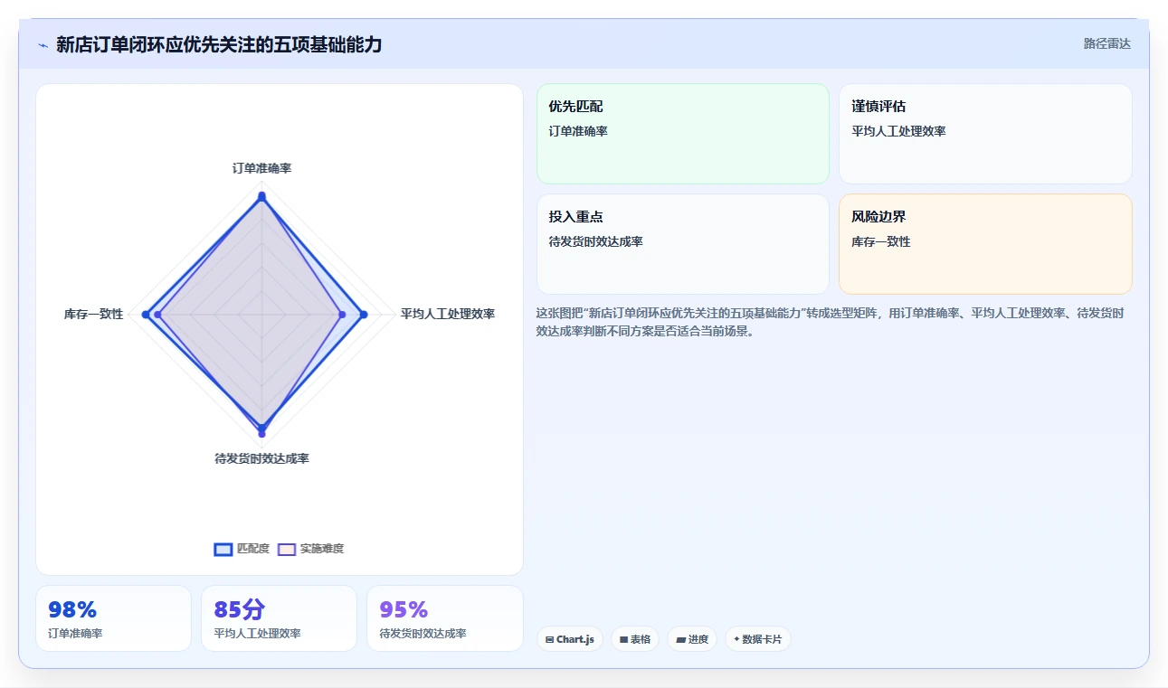Click the page title 新店订单闭环应优先关注的五项基础能力
The image size is (1168, 688).
coord(219,44)
